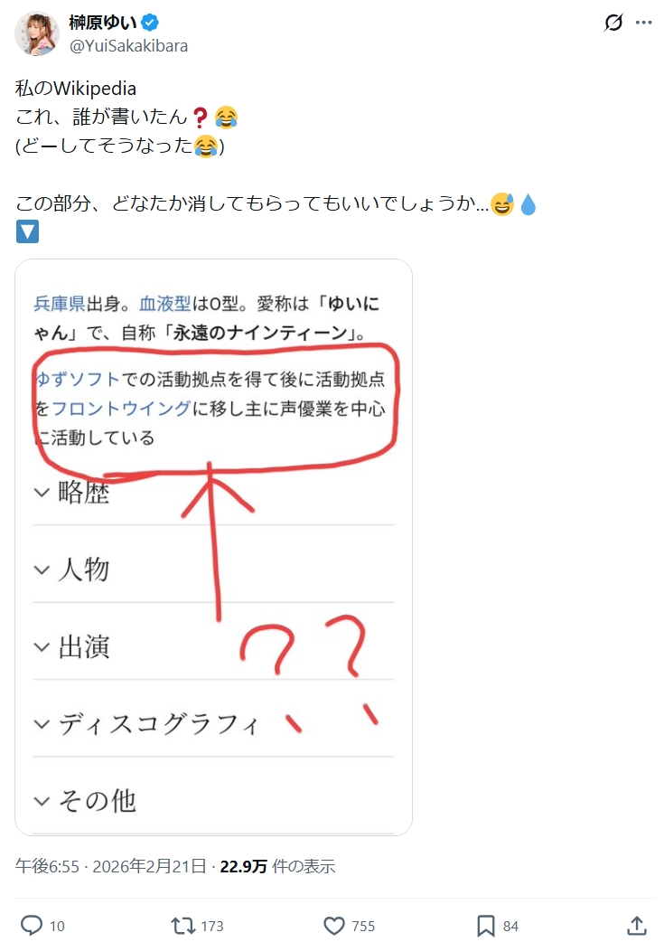The width and height of the screenshot is (664, 942).
Task: Open the profile avatar of 榊原ゆい
Action: pyautogui.click(x=37, y=33)
